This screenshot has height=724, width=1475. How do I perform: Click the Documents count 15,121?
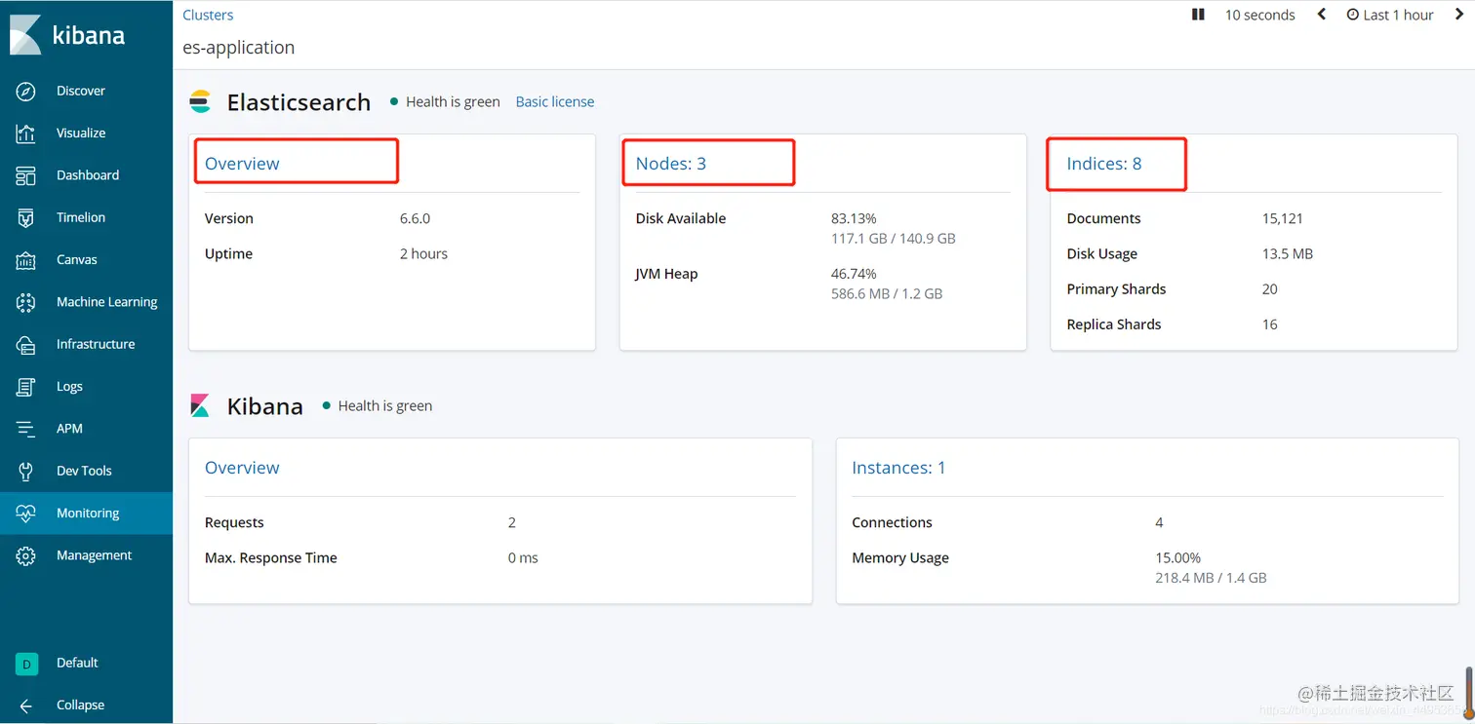coord(1283,218)
